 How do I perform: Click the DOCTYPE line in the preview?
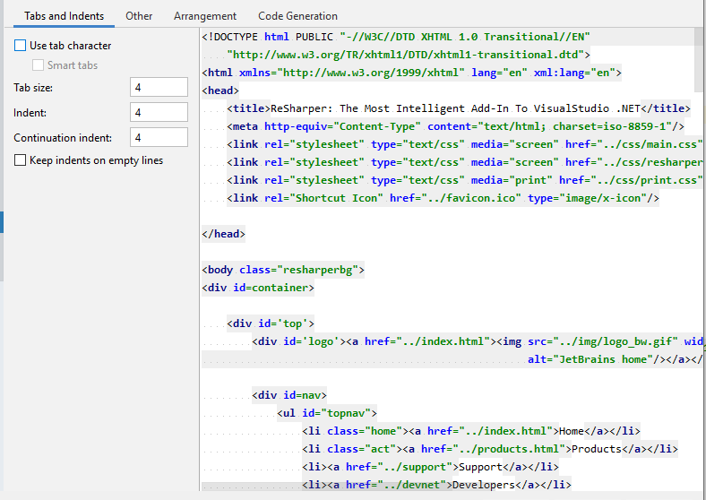[394, 37]
